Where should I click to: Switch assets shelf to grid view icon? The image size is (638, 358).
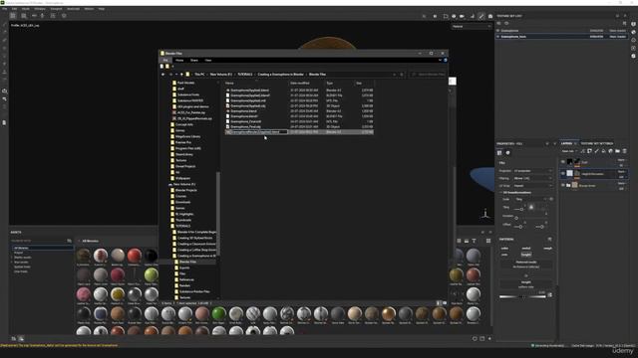point(488,241)
